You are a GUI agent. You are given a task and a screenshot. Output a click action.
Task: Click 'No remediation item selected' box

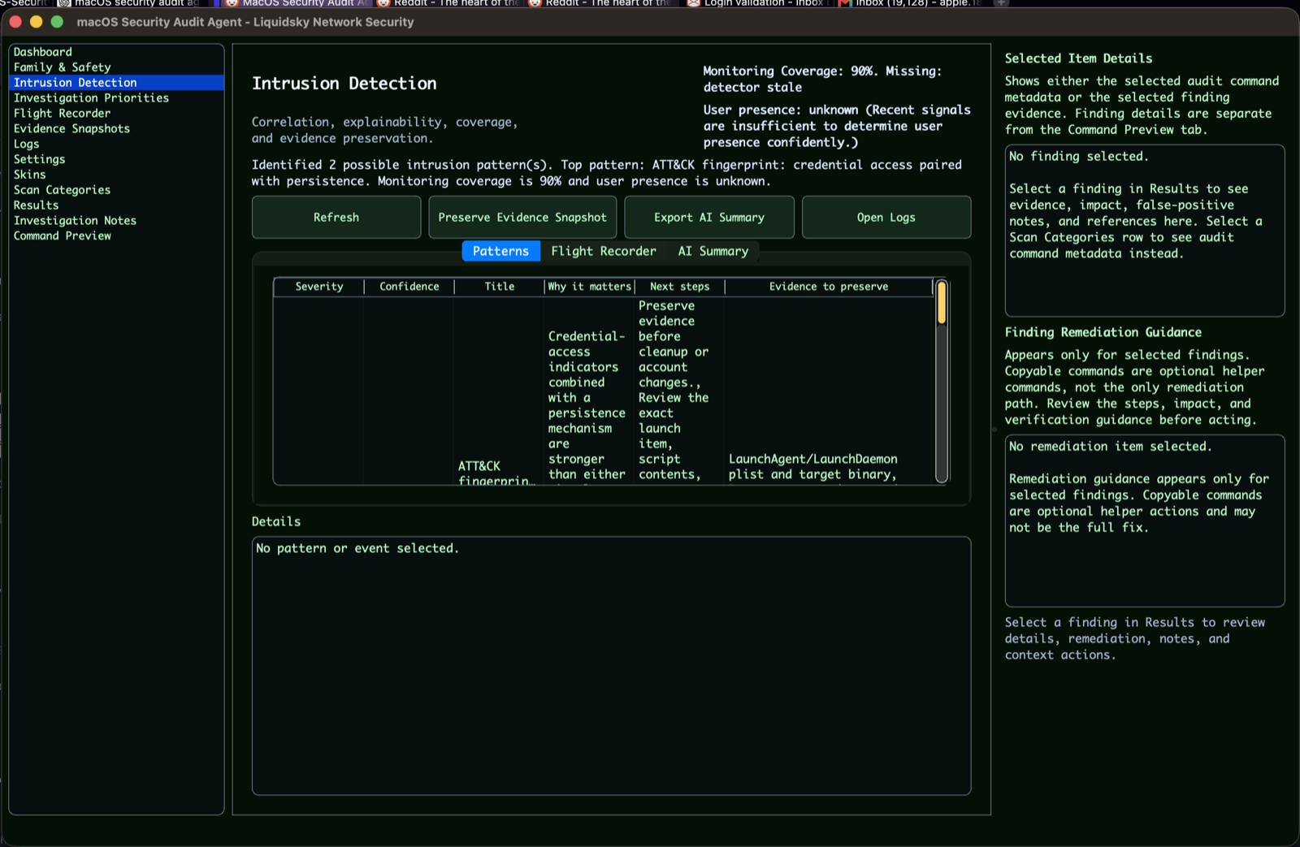tap(1145, 521)
